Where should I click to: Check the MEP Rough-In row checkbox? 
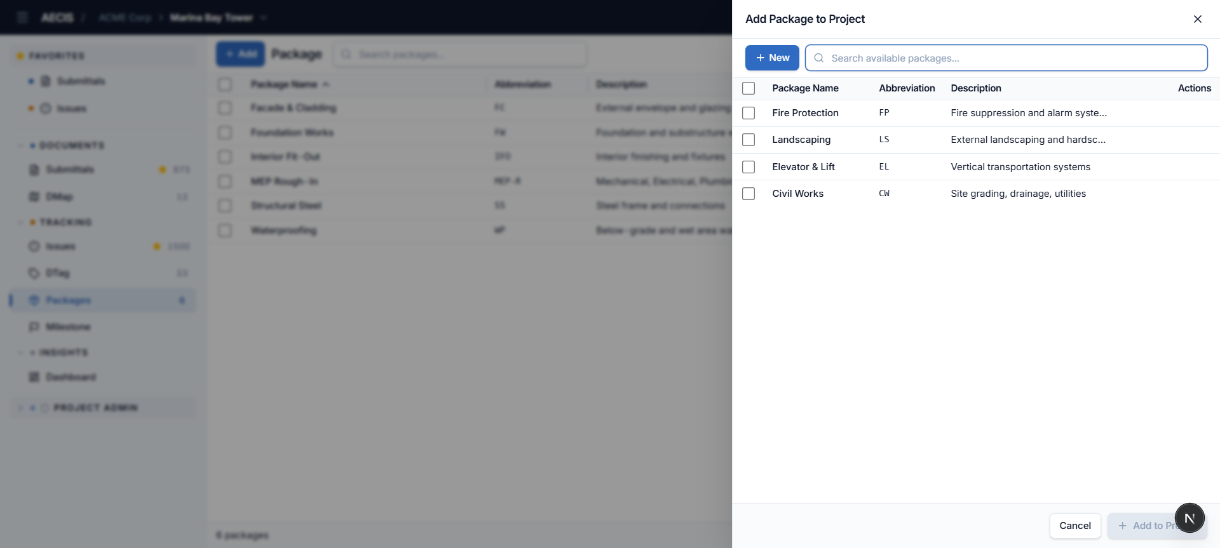225,182
